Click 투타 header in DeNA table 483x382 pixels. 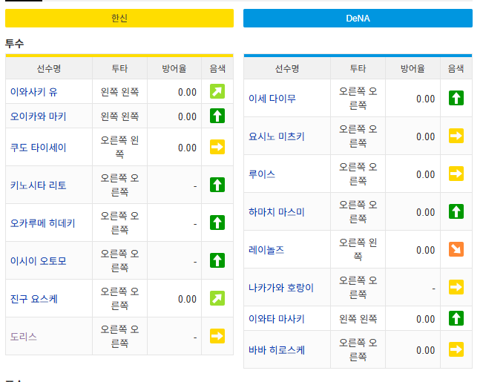tap(358, 68)
